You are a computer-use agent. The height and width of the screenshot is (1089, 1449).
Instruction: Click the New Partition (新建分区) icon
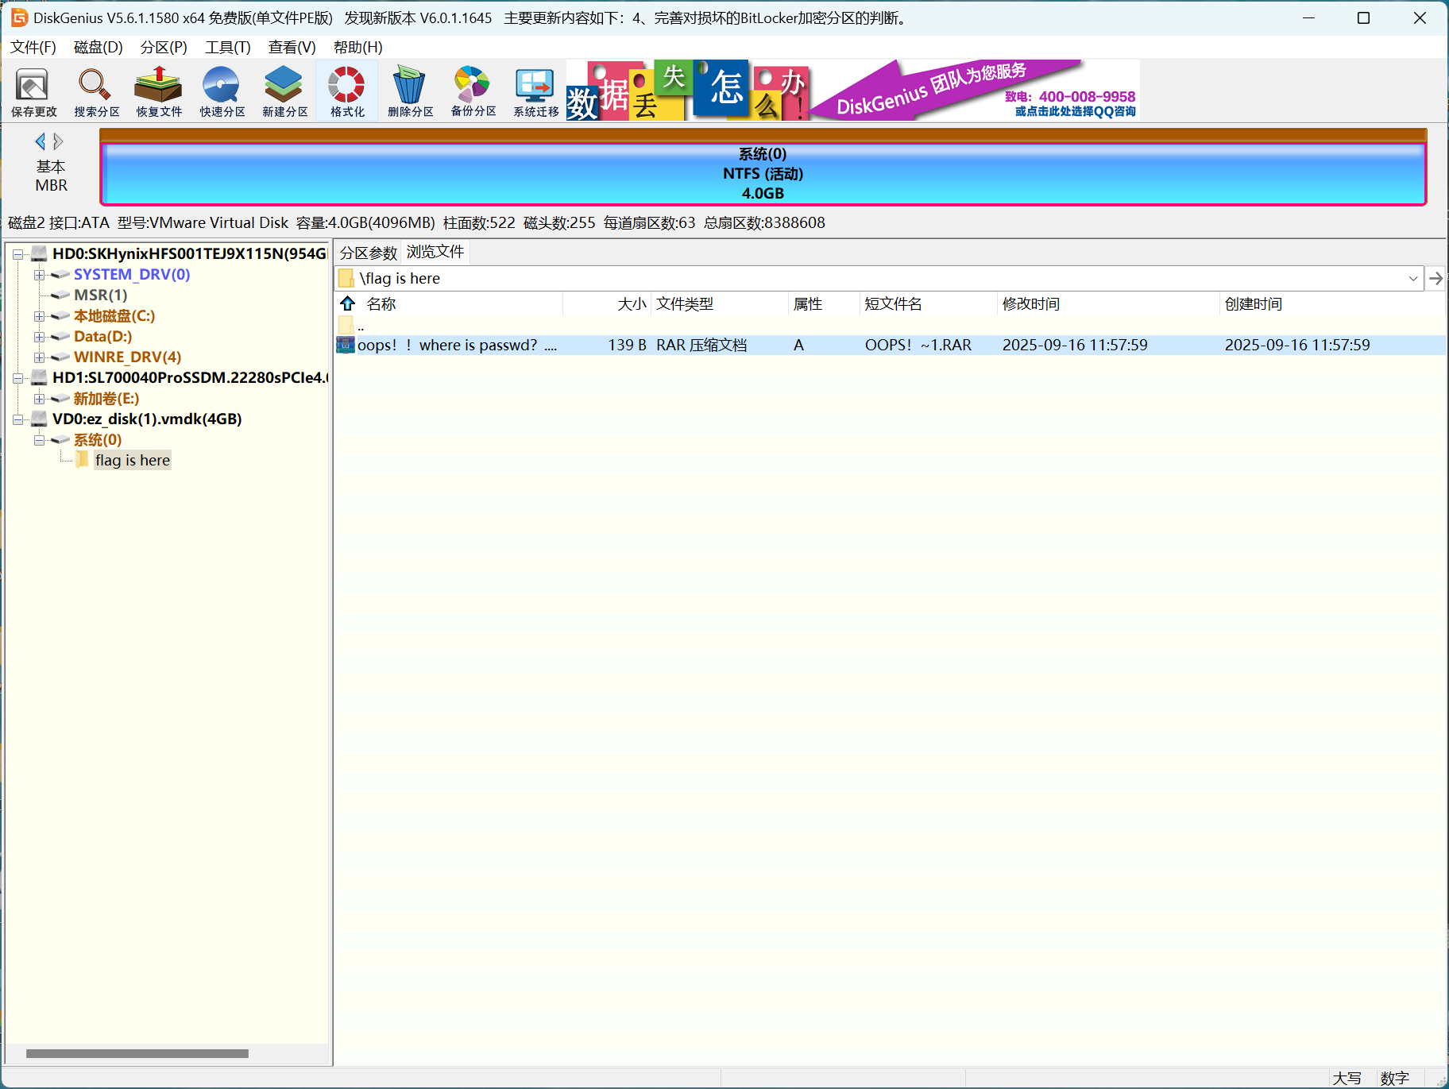(x=284, y=91)
